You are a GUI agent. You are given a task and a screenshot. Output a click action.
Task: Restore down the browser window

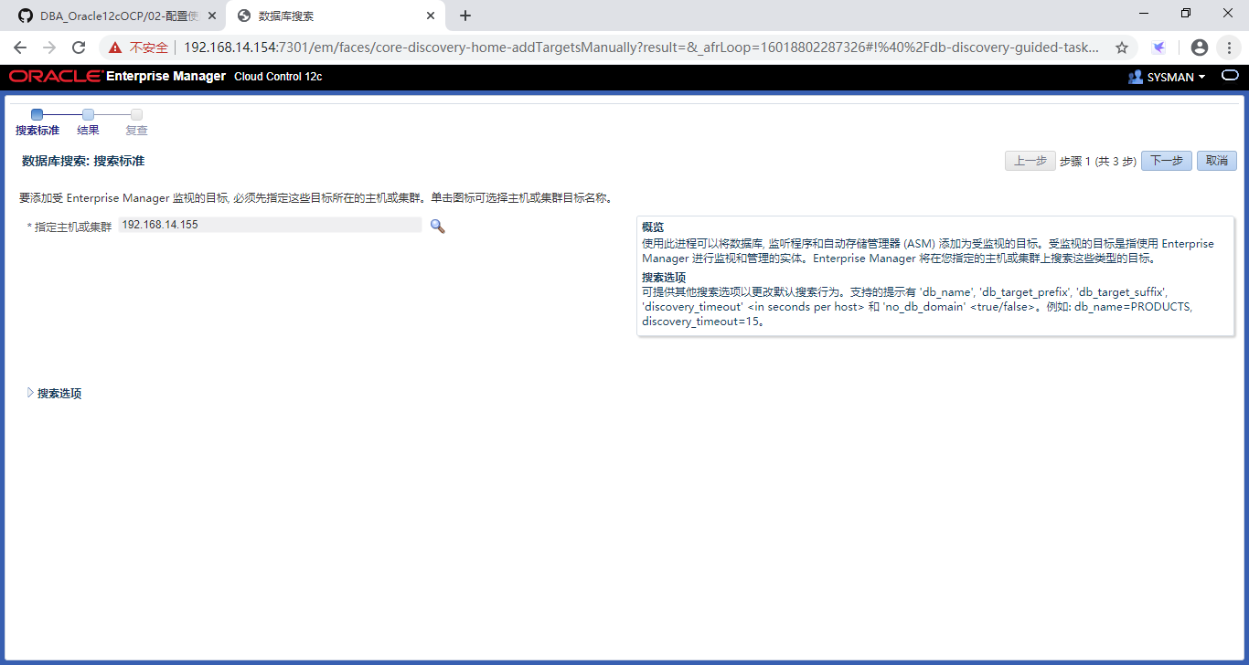(x=1186, y=13)
